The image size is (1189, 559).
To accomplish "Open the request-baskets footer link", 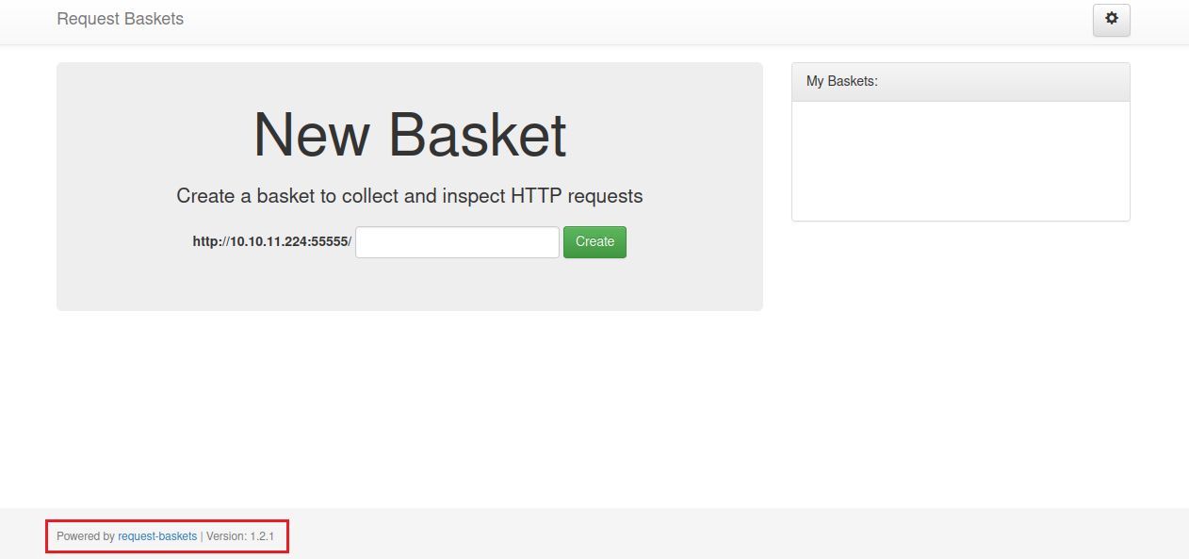I will click(x=157, y=536).
